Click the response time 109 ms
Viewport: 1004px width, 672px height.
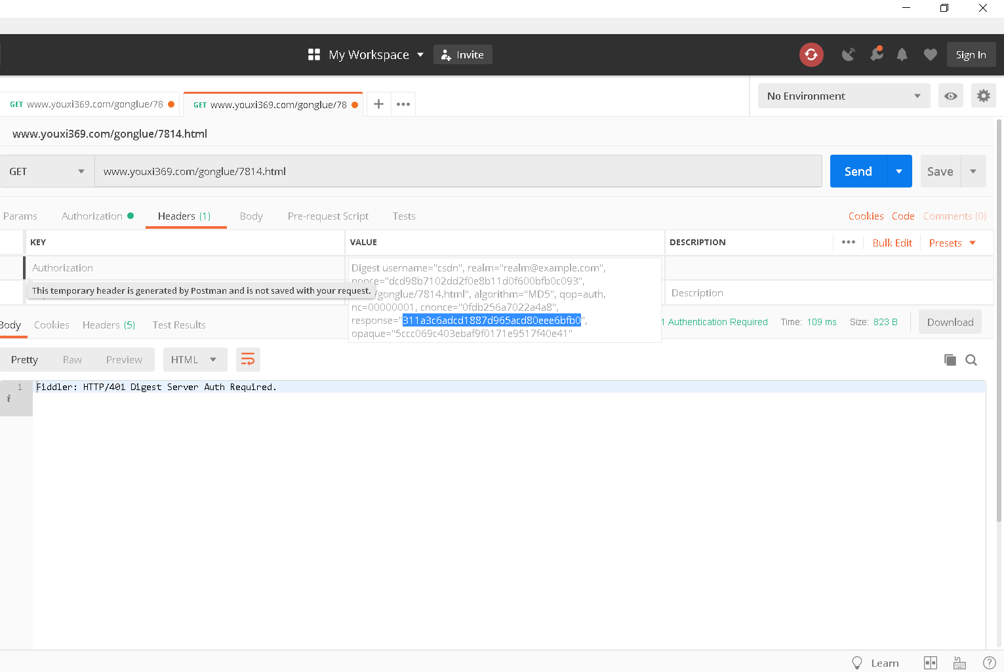[x=822, y=322]
